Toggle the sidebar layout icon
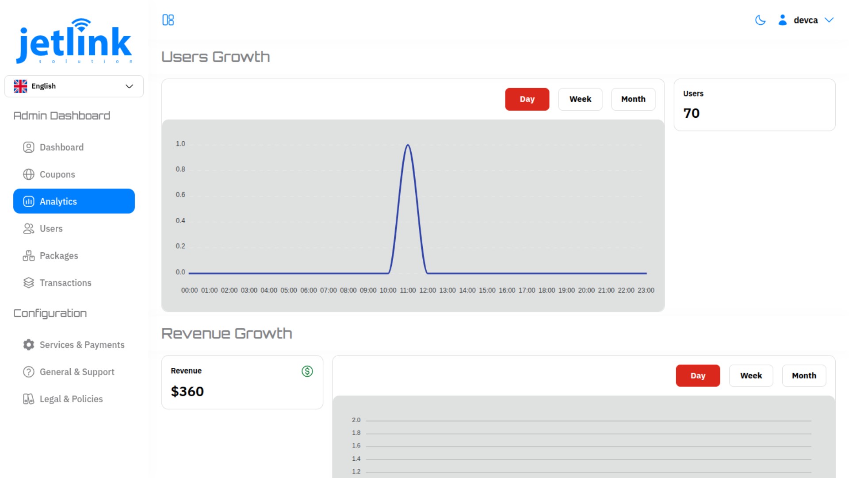849x478 pixels. pyautogui.click(x=168, y=20)
